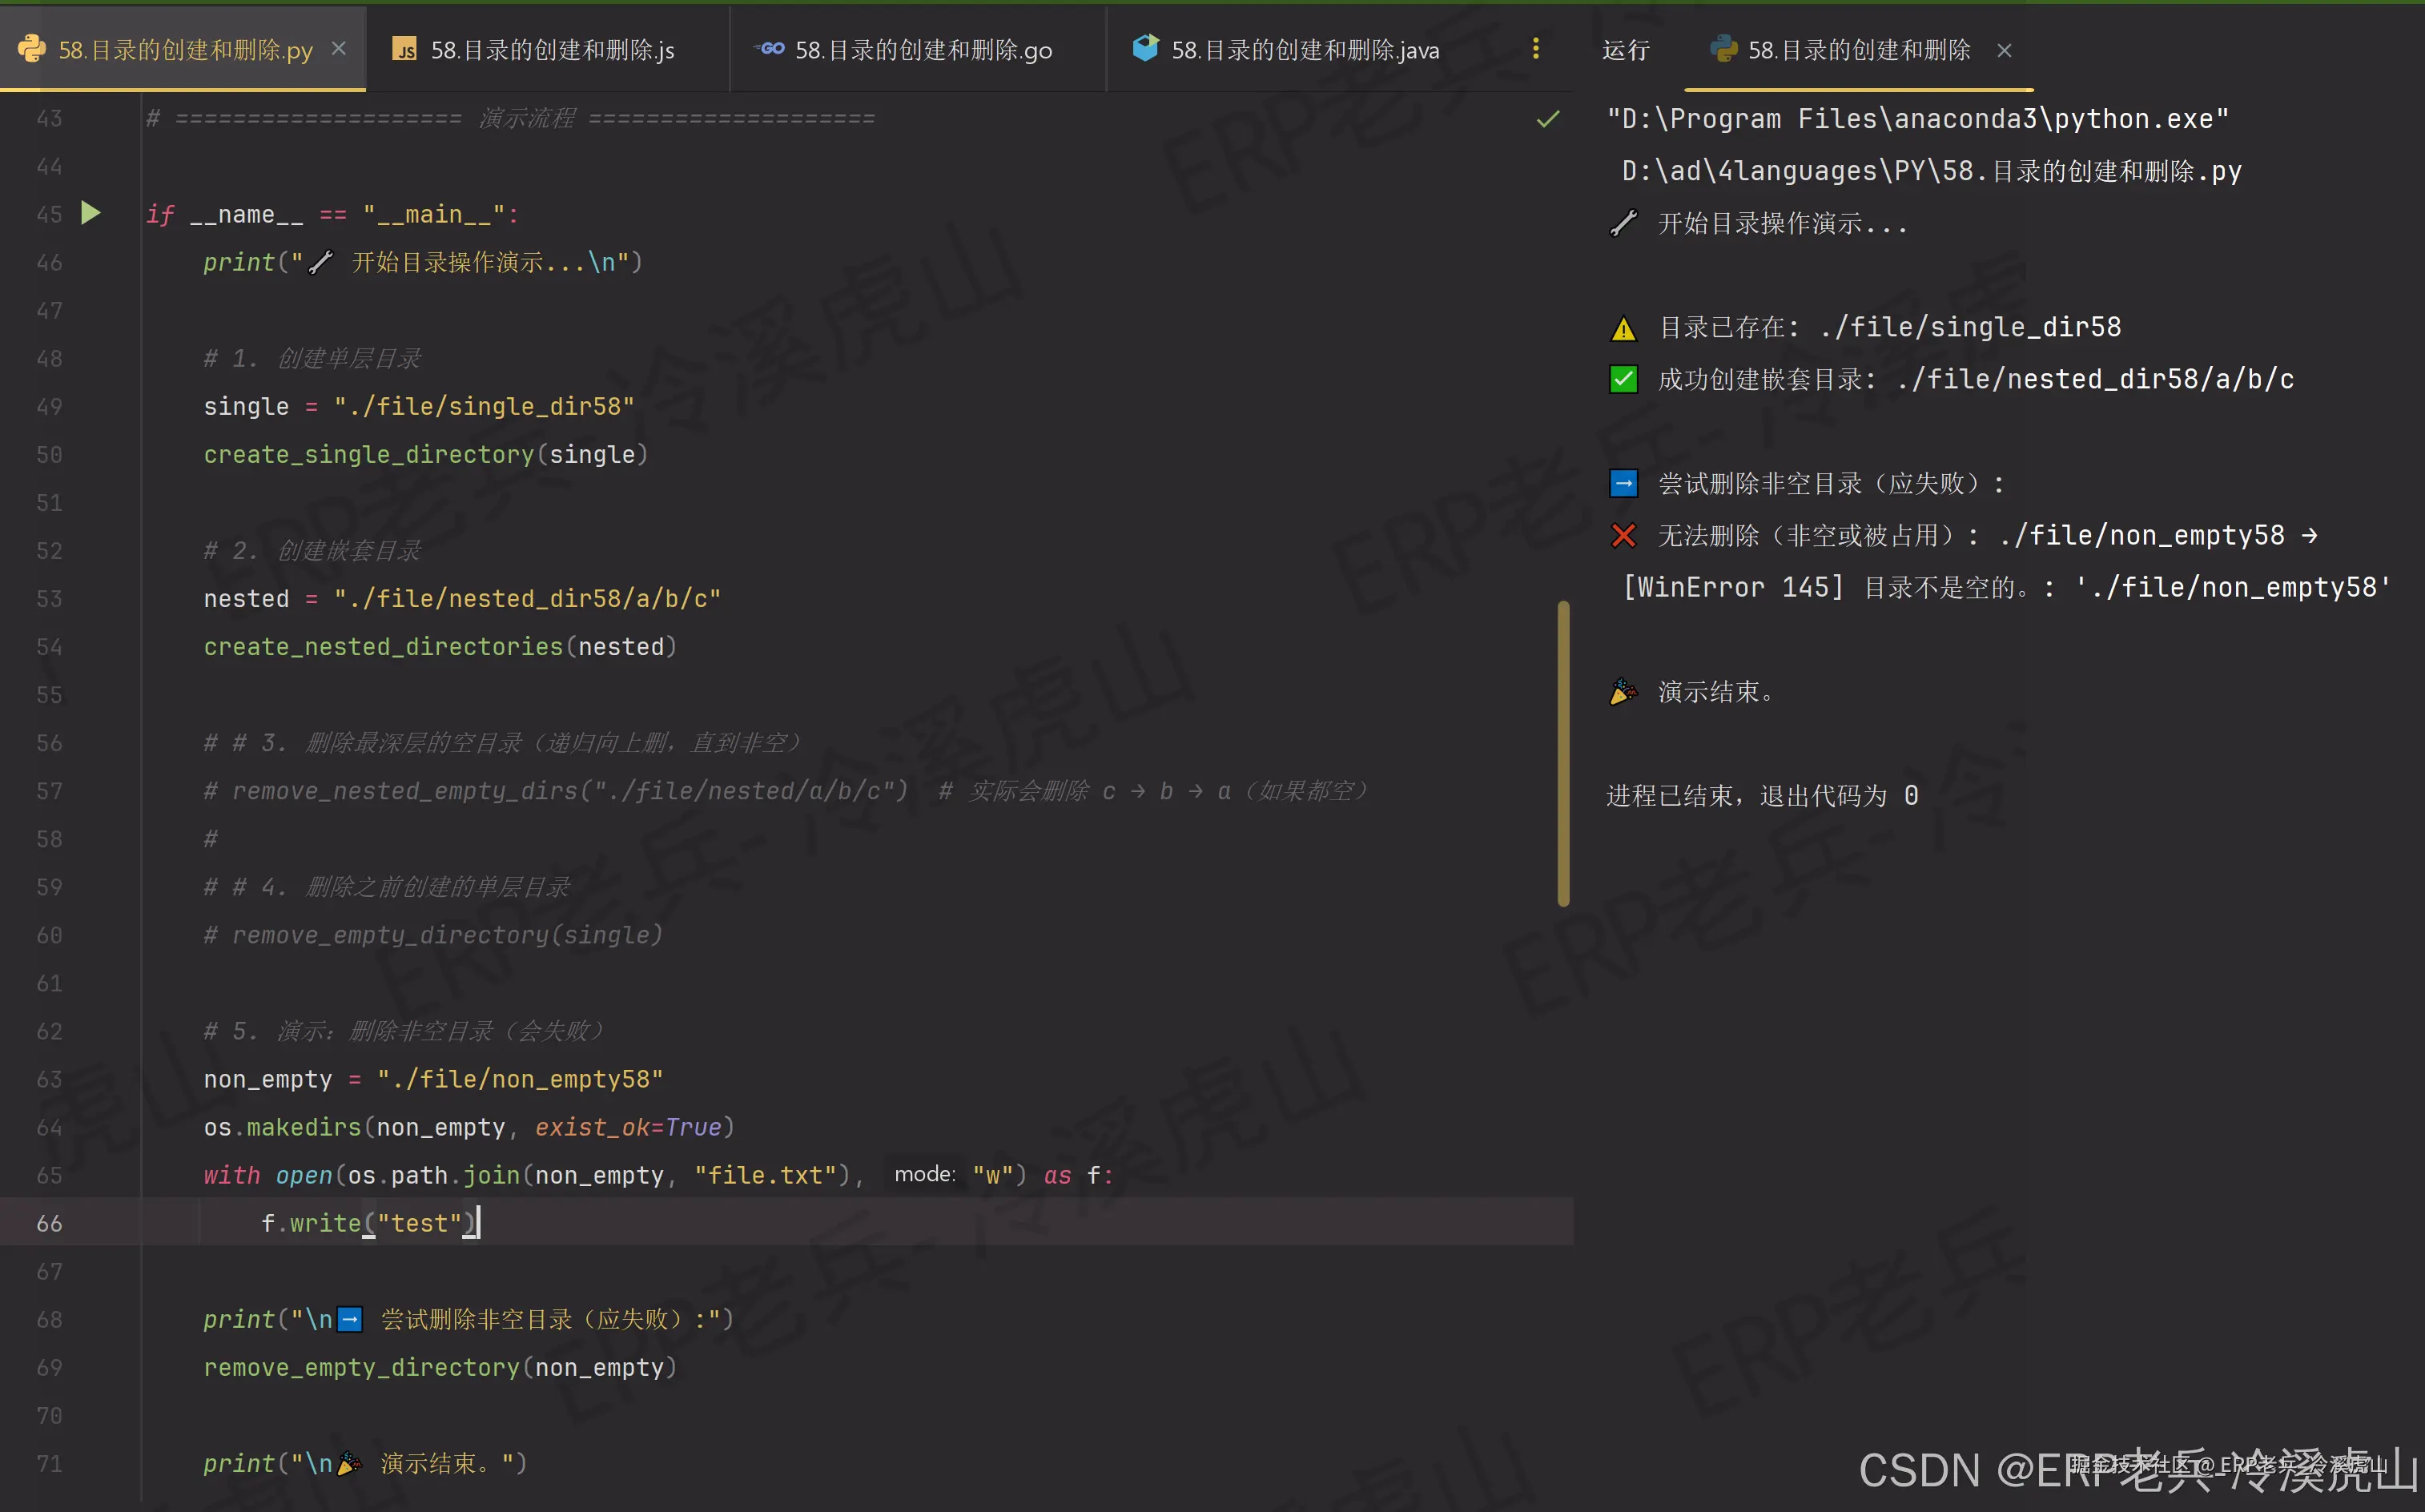Click the Python file icon on first tab
The height and width of the screenshot is (1512, 2425).
tap(31, 49)
